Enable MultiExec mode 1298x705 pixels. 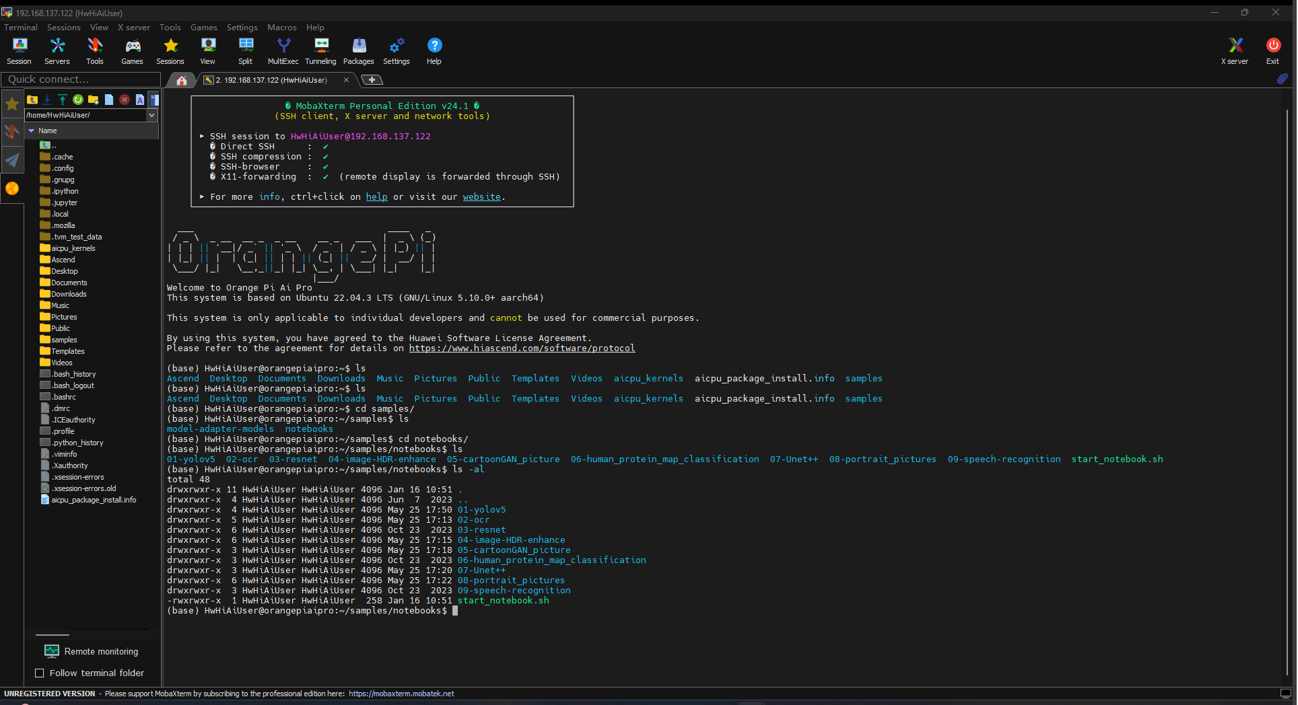point(283,51)
